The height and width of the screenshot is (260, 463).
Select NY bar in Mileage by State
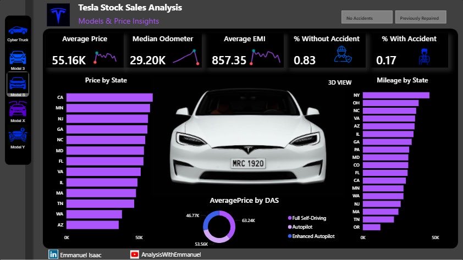pyautogui.click(x=396, y=95)
